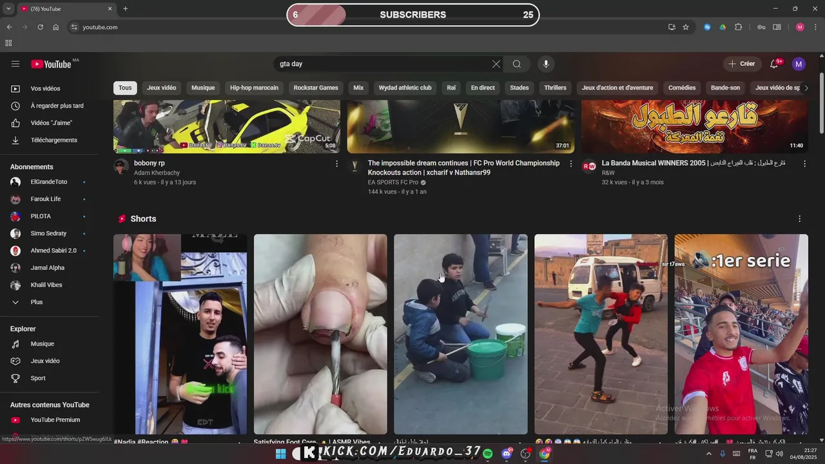825x464 pixels.
Task: Go to browser home page icon
Action: 56,27
